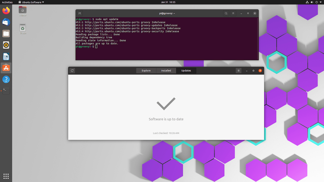This screenshot has width=324, height=182.
Task: Select the Updates tab
Action: click(186, 71)
